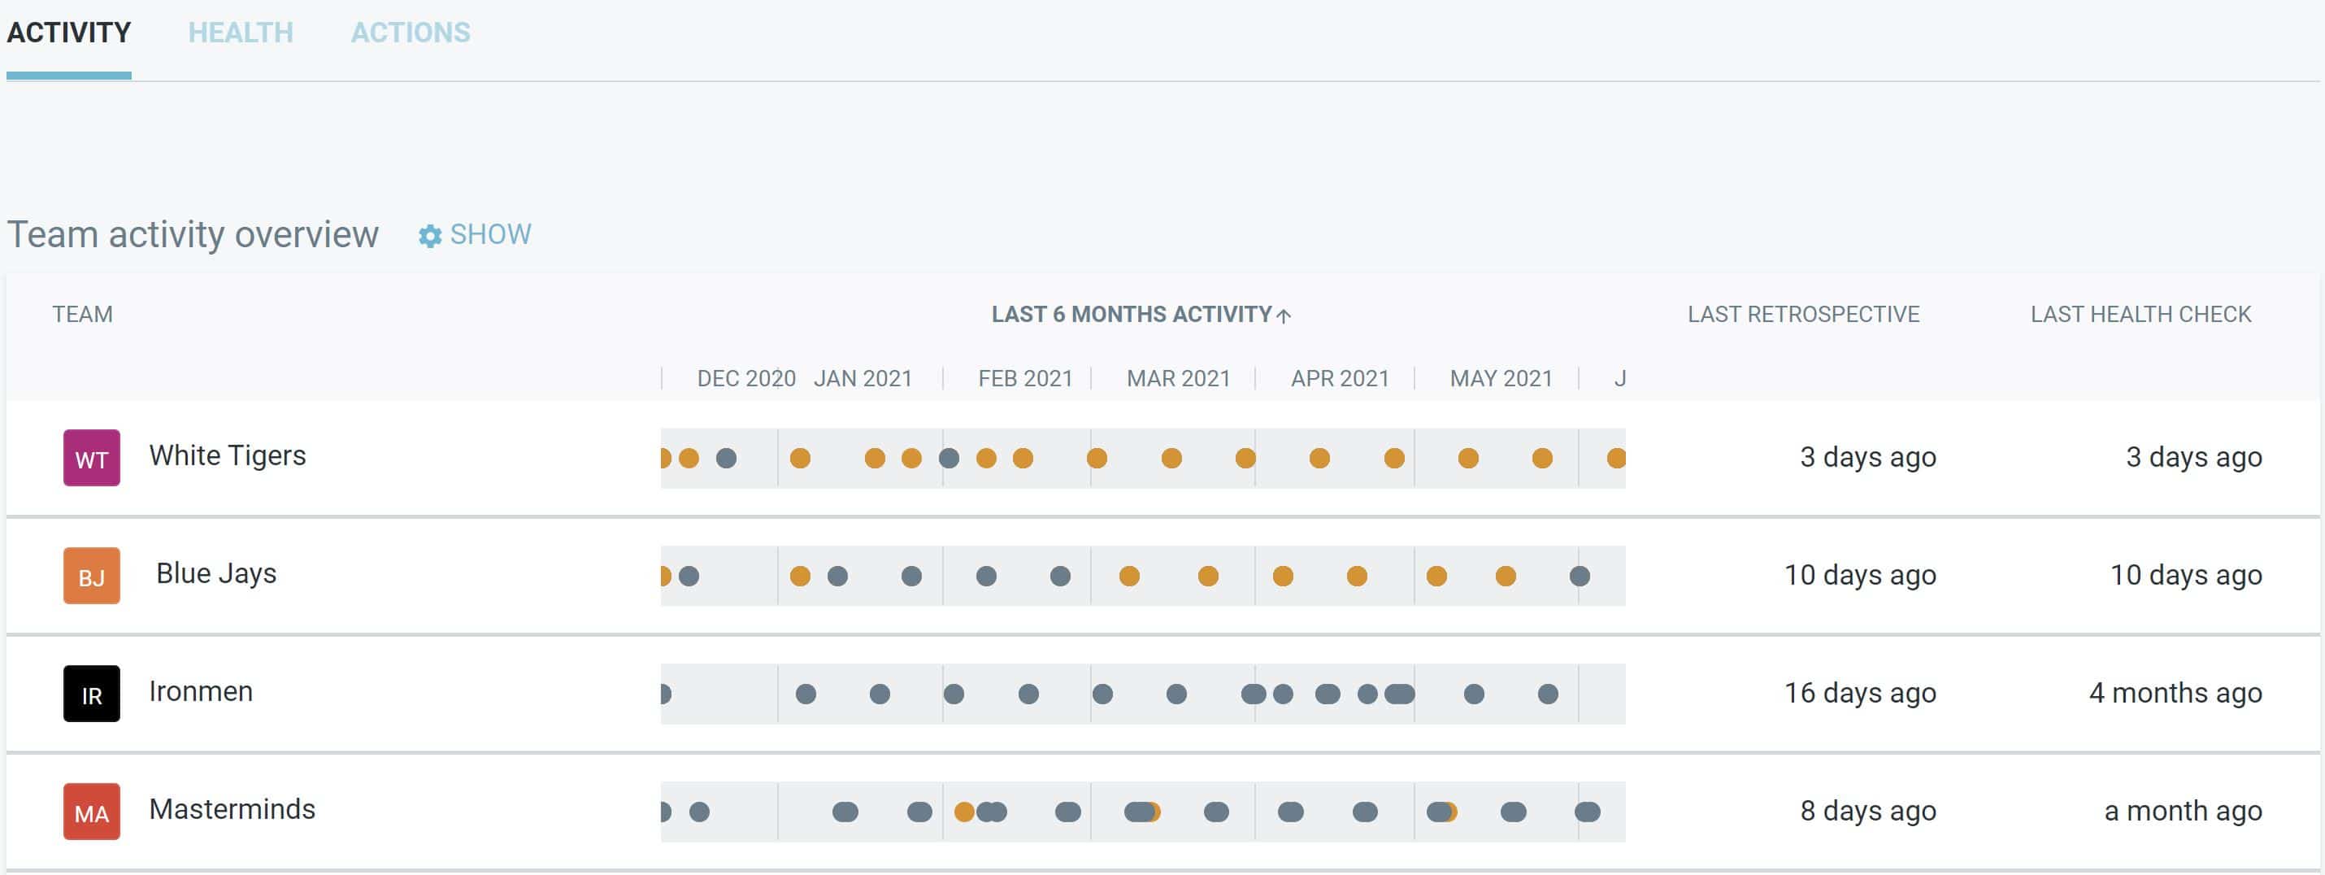Open the White Tigers team name
This screenshot has width=2325, height=875.
point(228,456)
